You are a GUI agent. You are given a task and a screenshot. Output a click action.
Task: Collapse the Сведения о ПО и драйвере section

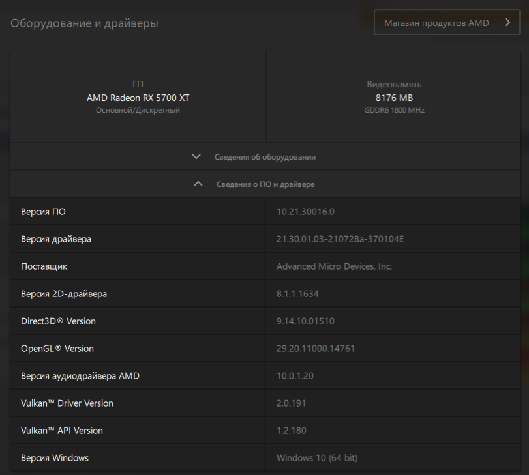[x=265, y=184]
